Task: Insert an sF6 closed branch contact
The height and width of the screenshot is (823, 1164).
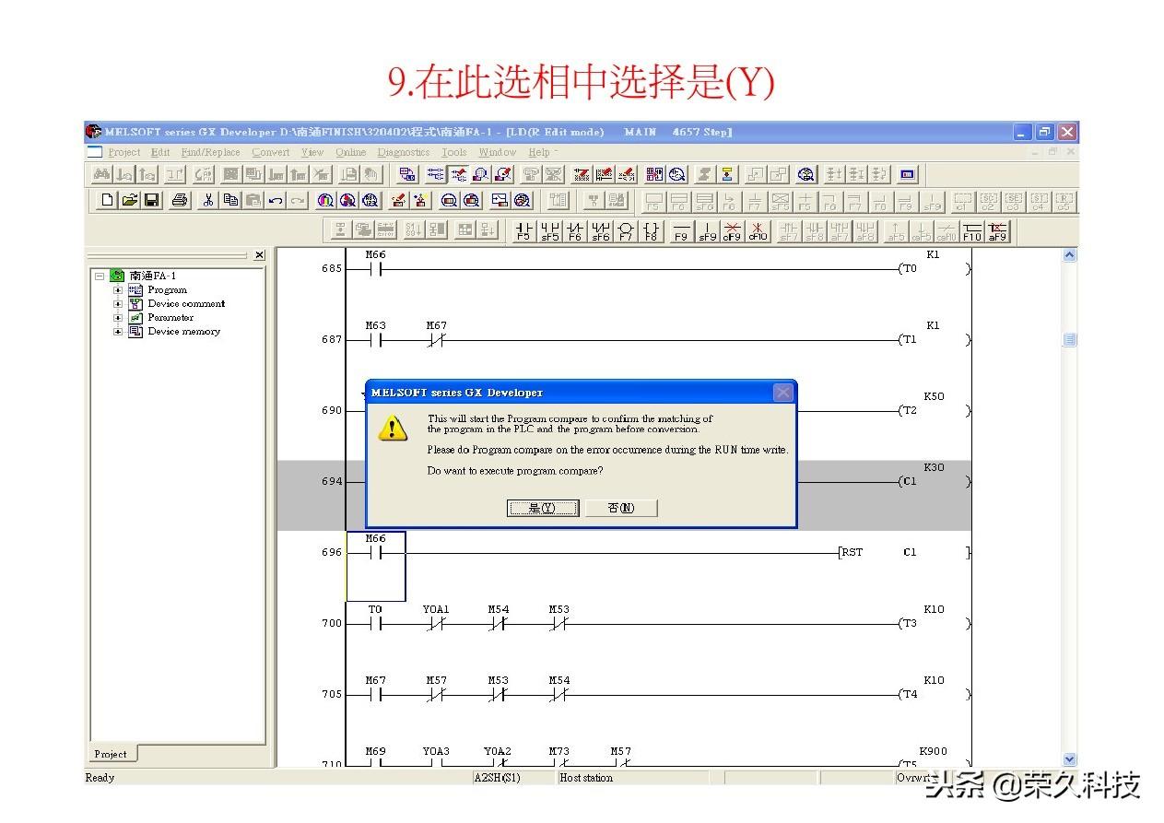Action: point(601,230)
